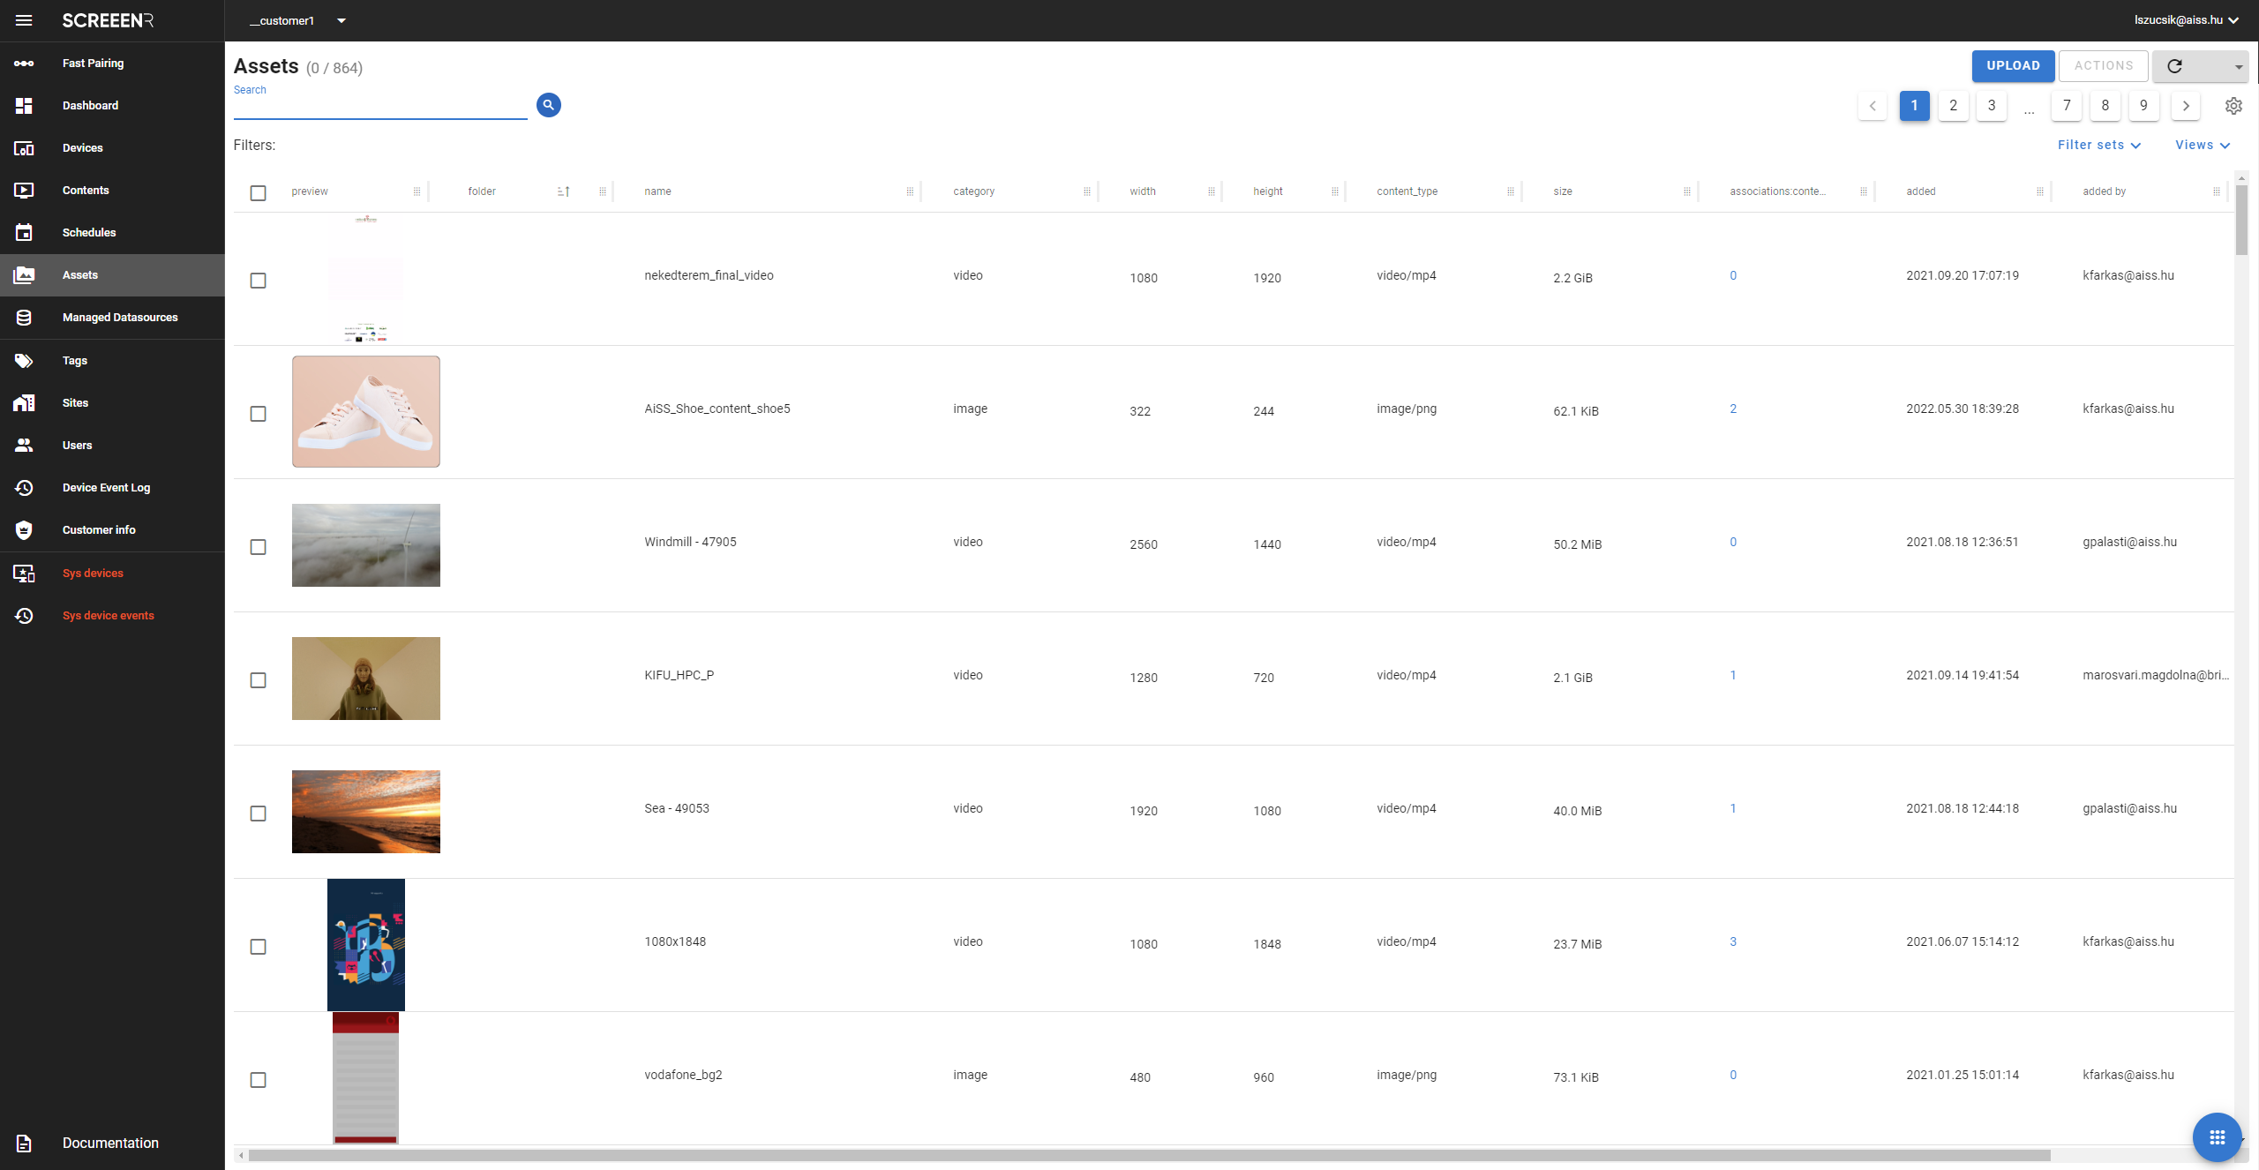Click the refresh assets icon

click(x=2175, y=66)
